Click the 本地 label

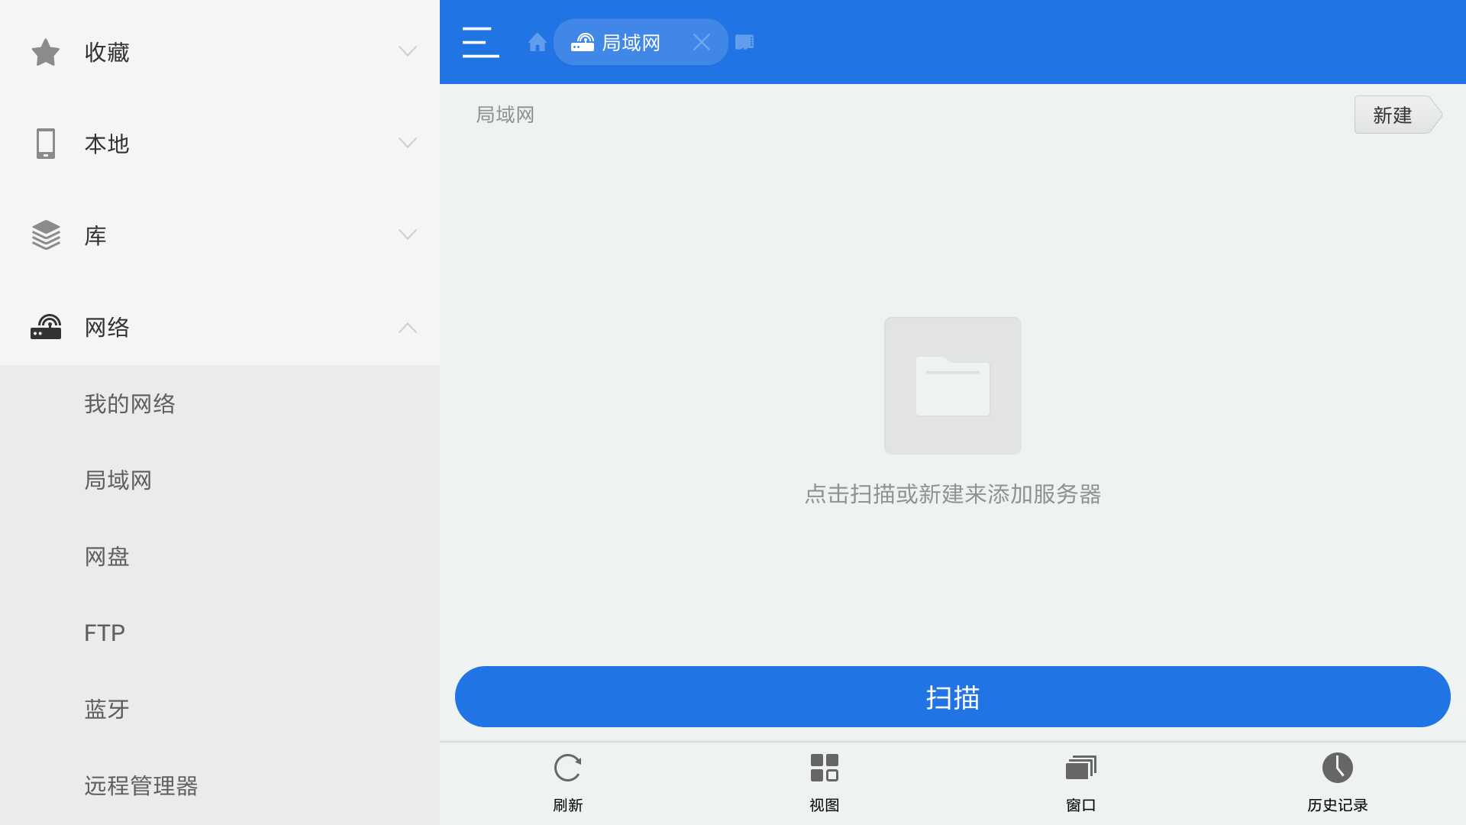[x=107, y=144]
